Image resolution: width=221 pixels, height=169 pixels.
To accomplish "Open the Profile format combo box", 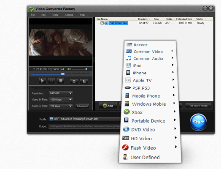I will [85, 119].
